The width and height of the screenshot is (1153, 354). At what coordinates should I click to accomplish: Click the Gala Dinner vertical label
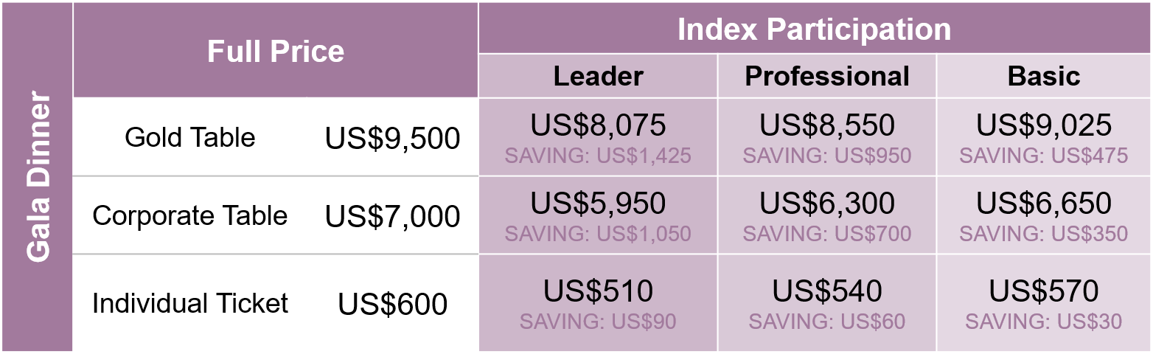(x=38, y=177)
